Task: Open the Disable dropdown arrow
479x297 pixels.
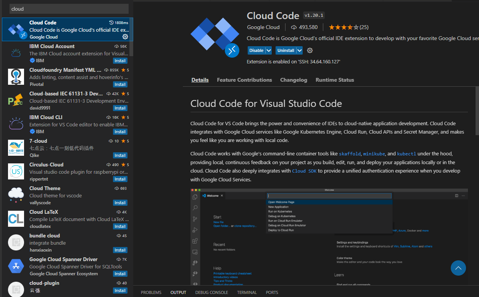Action: [x=269, y=50]
